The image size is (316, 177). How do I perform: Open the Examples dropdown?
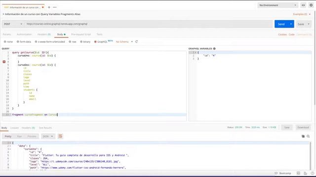[x=302, y=14]
